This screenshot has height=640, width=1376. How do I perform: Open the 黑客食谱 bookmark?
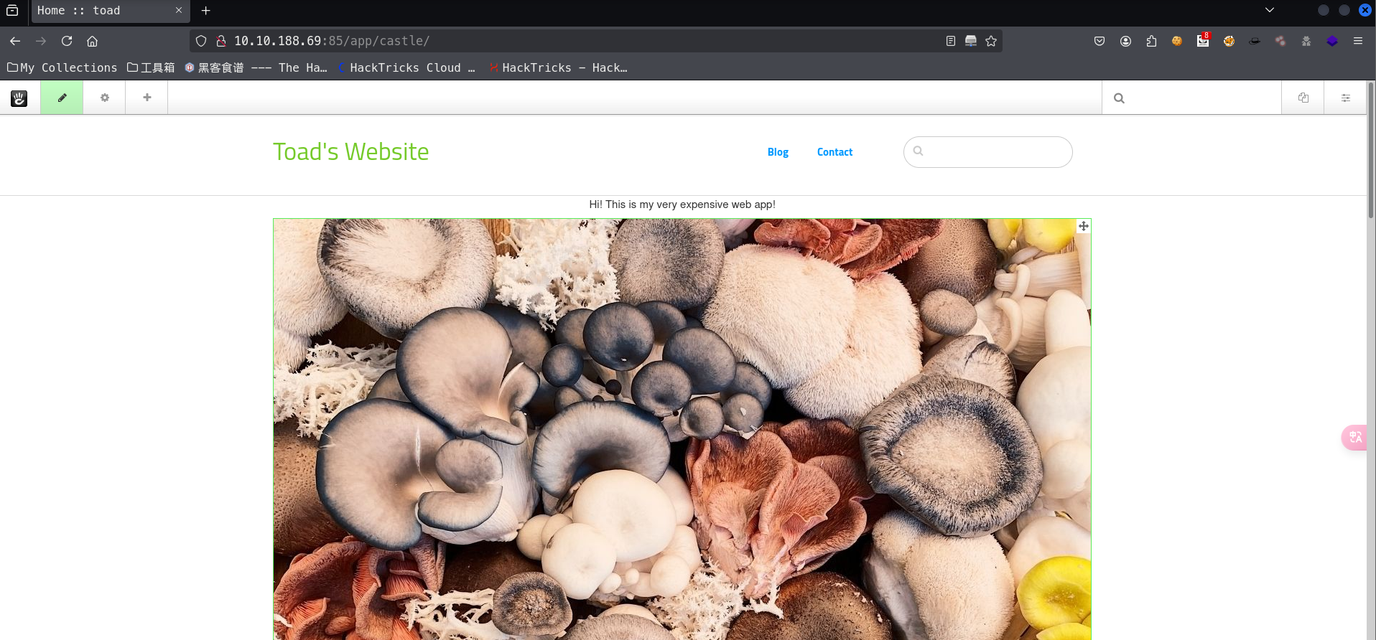coord(256,67)
